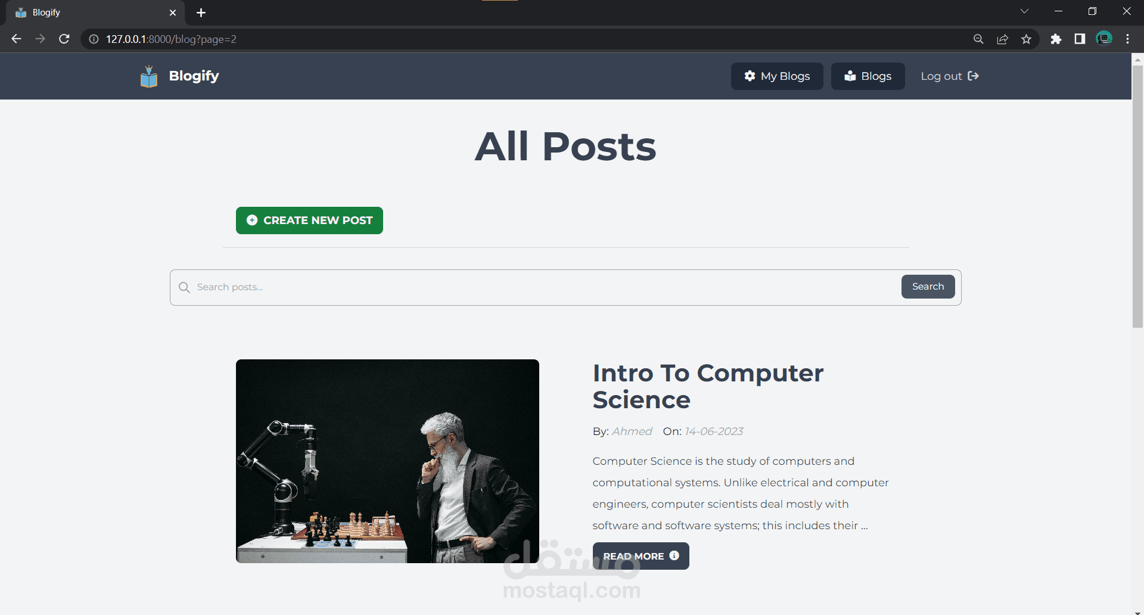This screenshot has height=615, width=1144.
Task: Click the browser forward arrow
Action: tap(40, 39)
